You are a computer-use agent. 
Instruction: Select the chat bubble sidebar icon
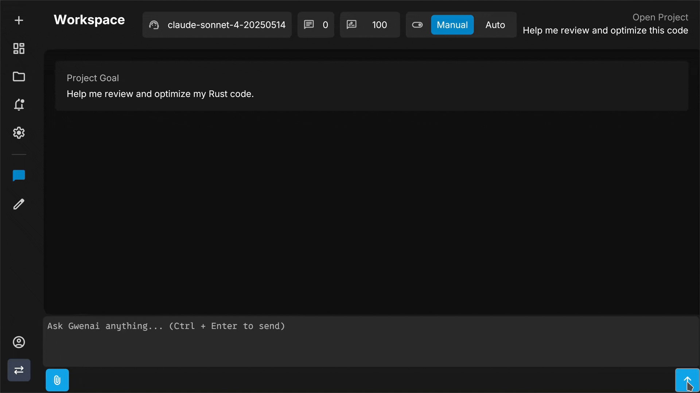coord(19,176)
